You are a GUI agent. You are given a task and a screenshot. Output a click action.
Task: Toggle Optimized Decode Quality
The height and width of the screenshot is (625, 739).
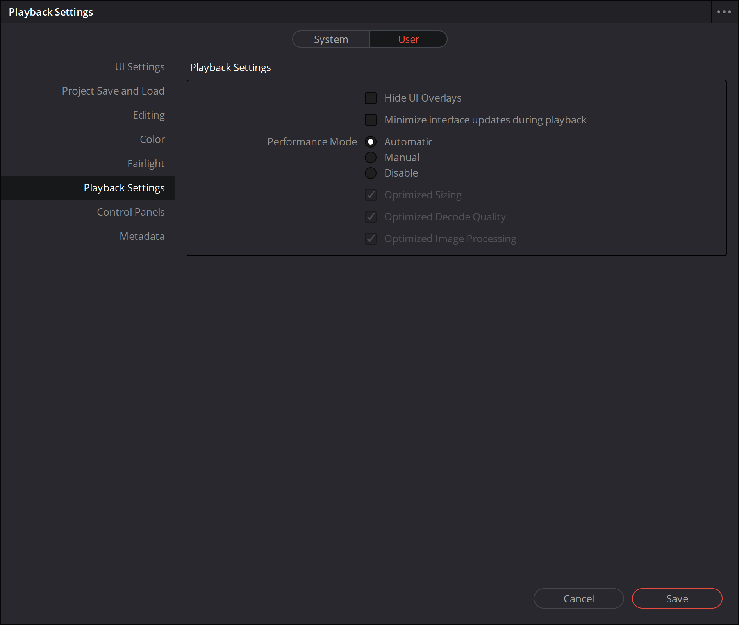coord(371,217)
